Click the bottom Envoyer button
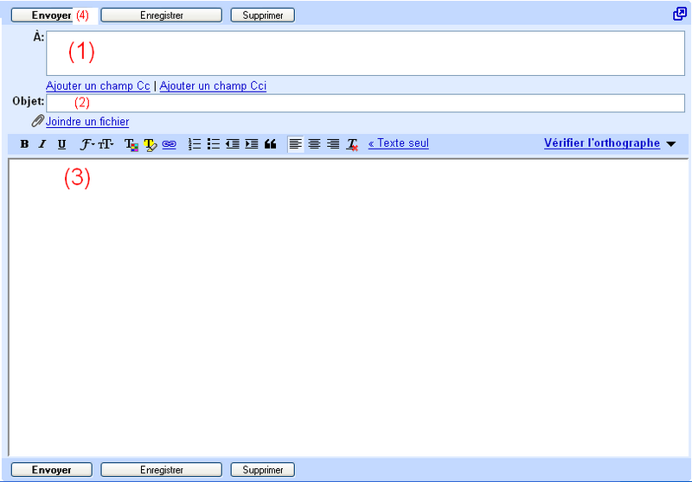 pyautogui.click(x=52, y=470)
